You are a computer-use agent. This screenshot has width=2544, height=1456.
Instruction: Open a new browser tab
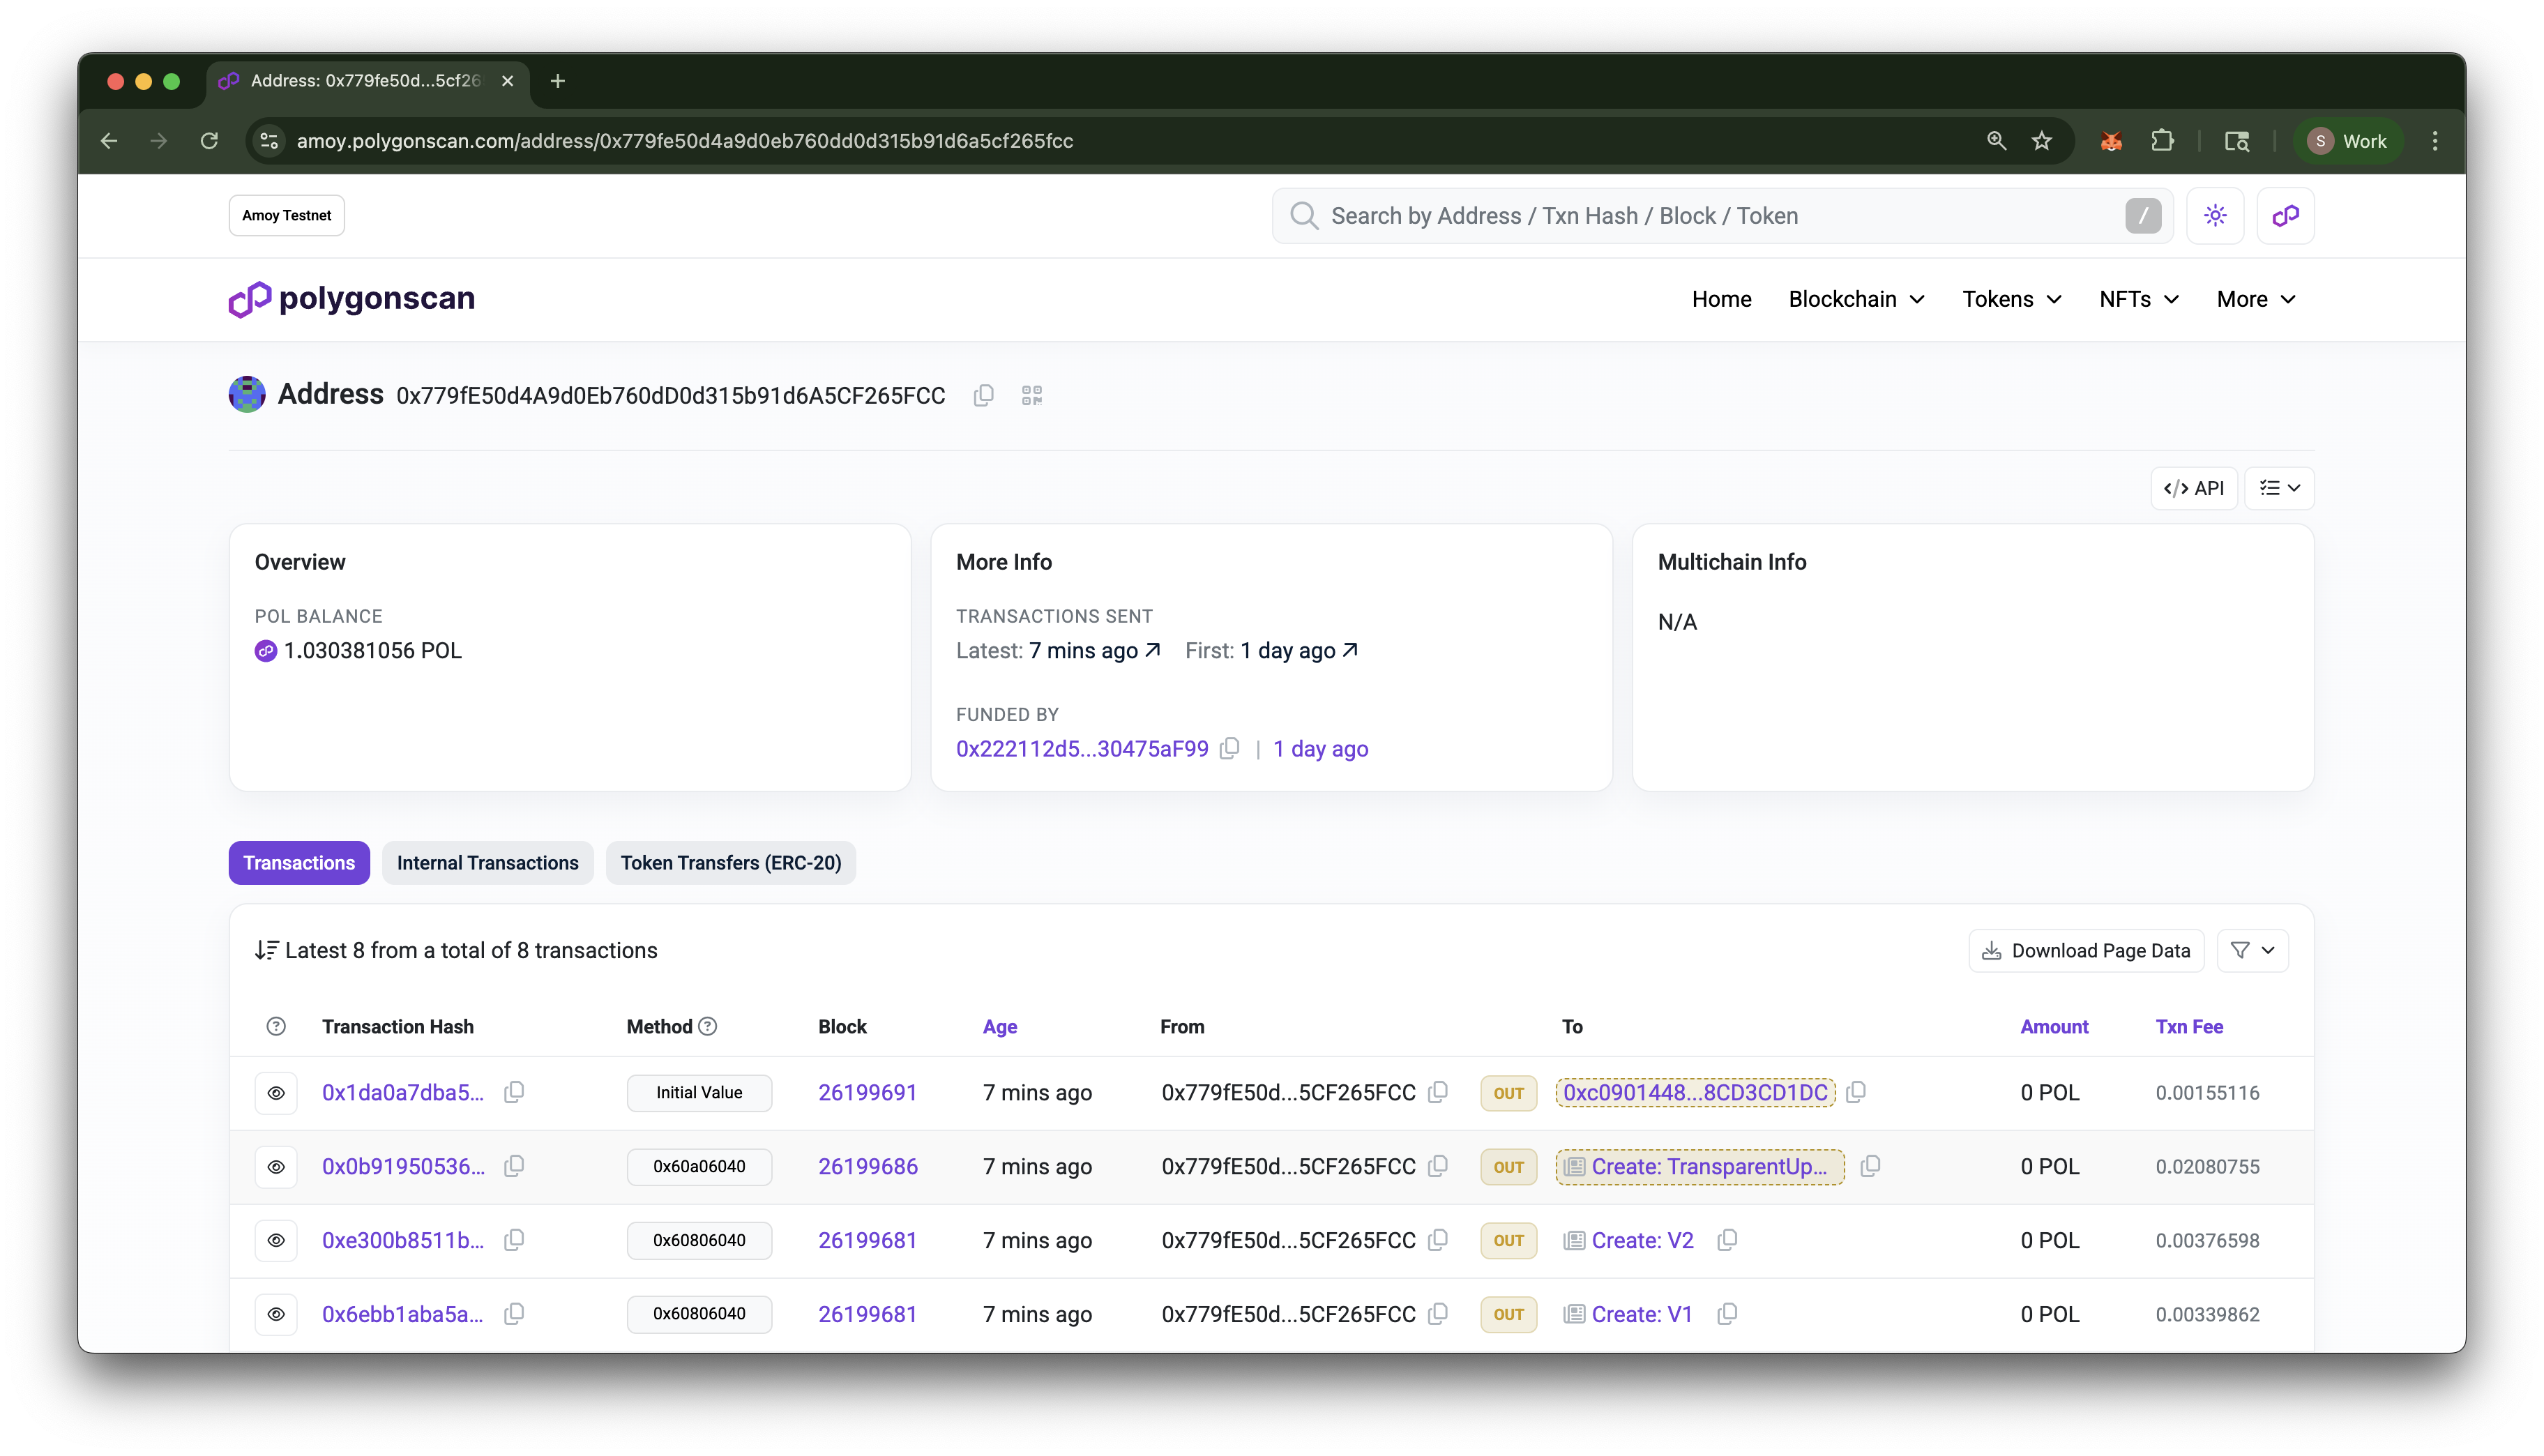click(558, 81)
